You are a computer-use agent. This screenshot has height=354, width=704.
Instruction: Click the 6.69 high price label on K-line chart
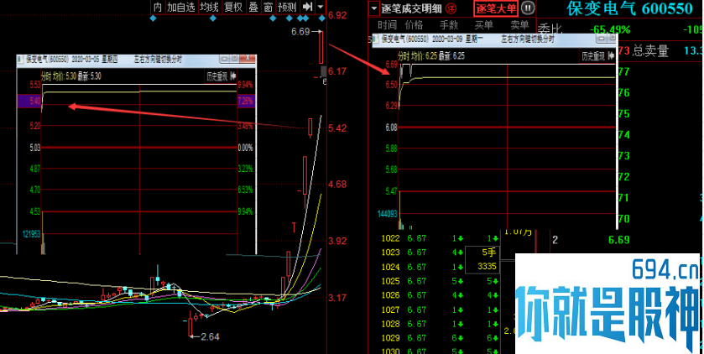(300, 31)
